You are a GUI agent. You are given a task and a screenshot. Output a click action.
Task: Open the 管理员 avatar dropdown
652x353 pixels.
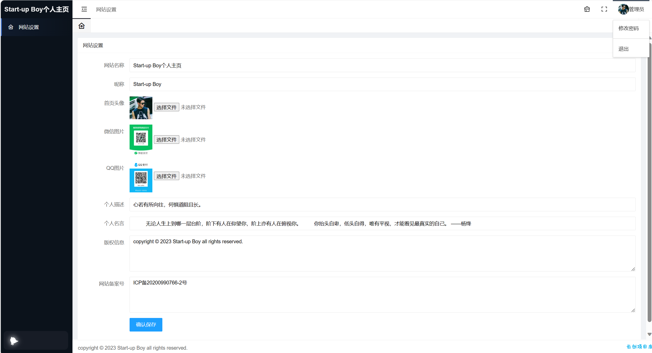631,9
